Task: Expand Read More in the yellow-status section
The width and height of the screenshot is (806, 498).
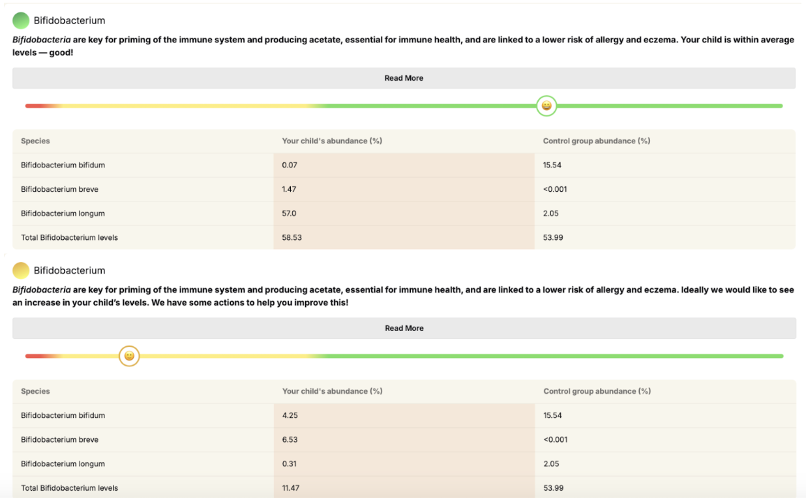Action: 404,329
